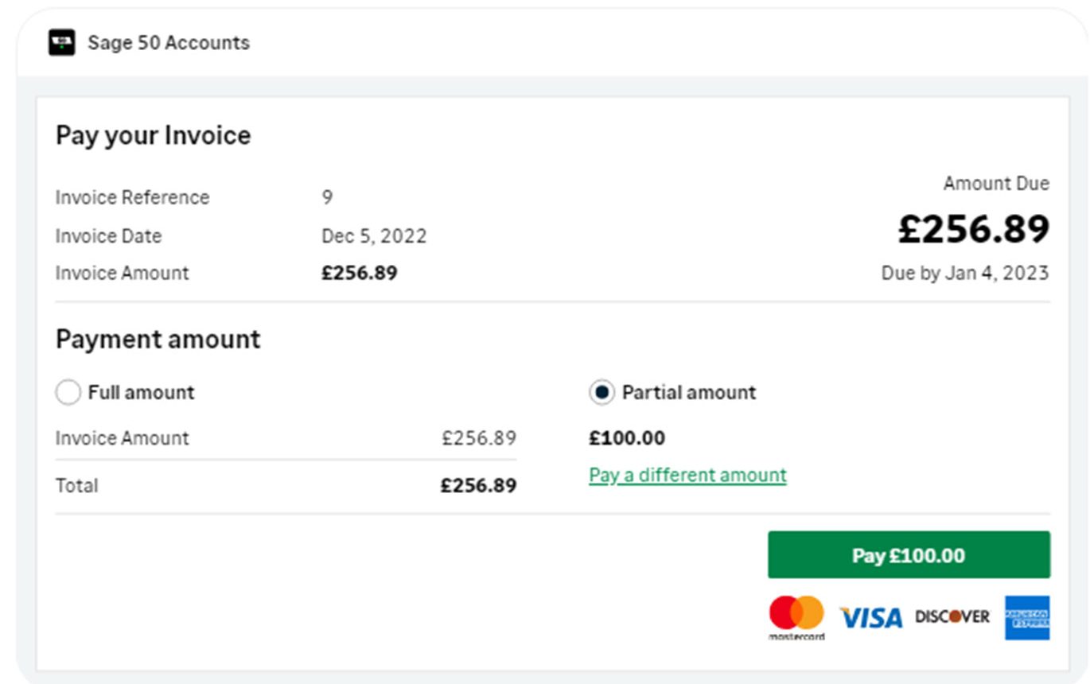1090x684 pixels.
Task: Select the Full amount radio button
Action: [x=68, y=392]
